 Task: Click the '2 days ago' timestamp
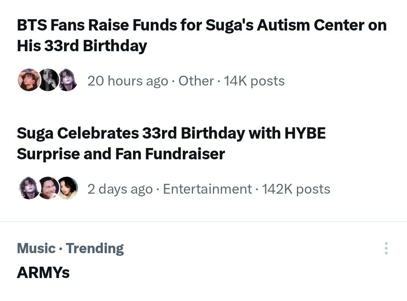point(120,189)
